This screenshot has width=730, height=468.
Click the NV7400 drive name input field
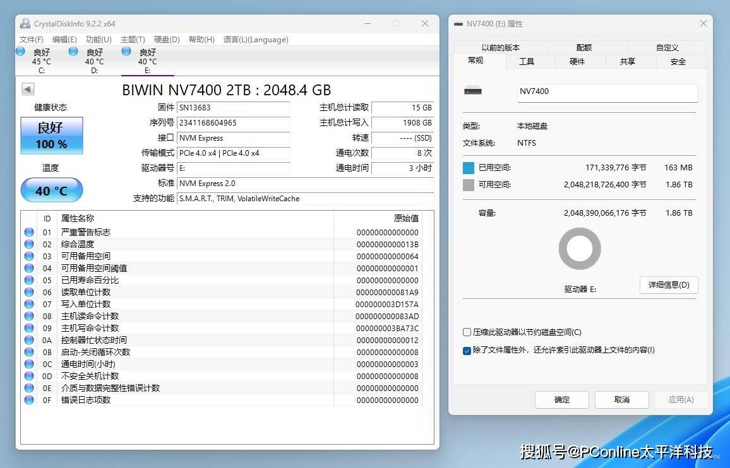pos(607,92)
